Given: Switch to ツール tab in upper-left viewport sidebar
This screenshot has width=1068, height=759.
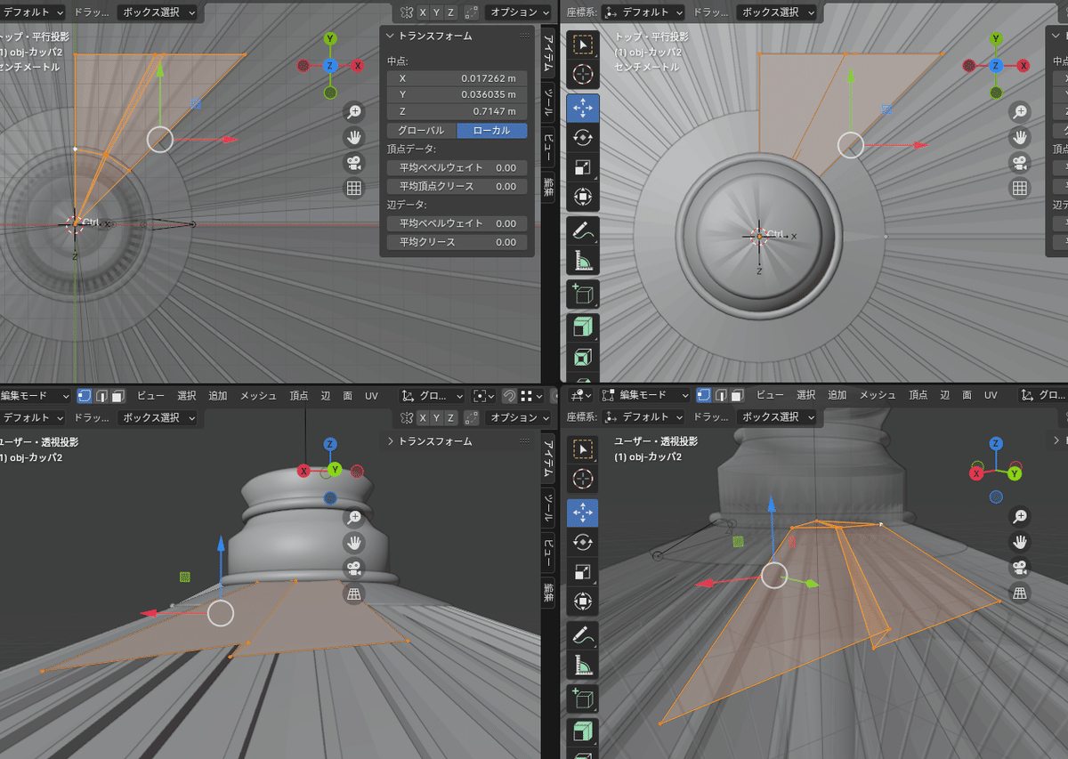Looking at the screenshot, I should [549, 101].
